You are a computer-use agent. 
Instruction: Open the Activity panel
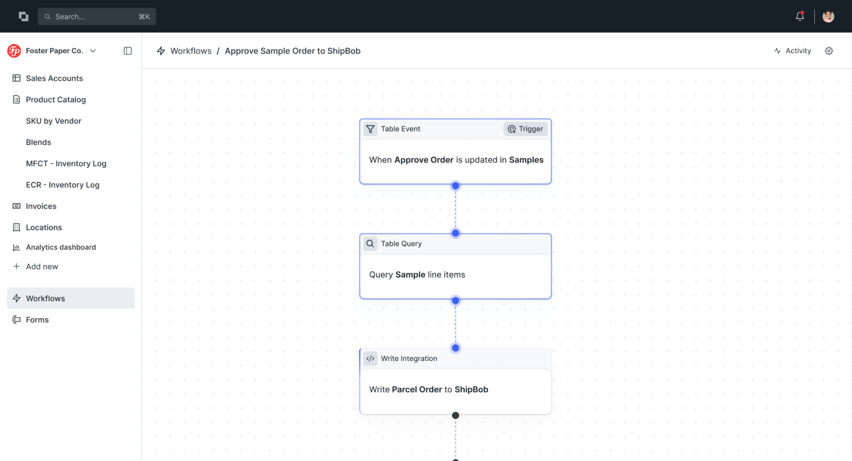(x=793, y=51)
